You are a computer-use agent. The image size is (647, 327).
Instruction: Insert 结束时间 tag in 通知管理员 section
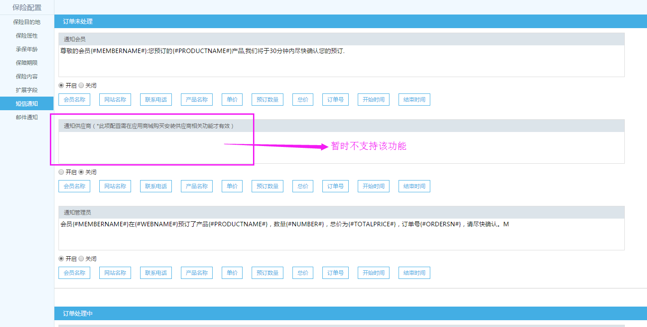pos(414,273)
